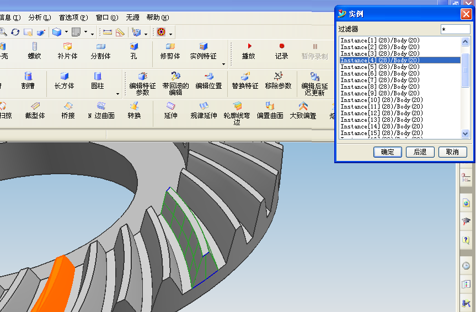Open the 帮助 (H) menu

tap(158, 18)
